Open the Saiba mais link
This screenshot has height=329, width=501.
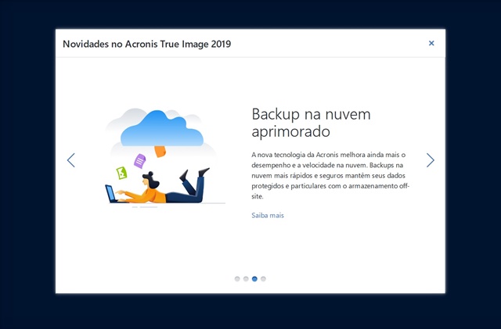pyautogui.click(x=268, y=216)
